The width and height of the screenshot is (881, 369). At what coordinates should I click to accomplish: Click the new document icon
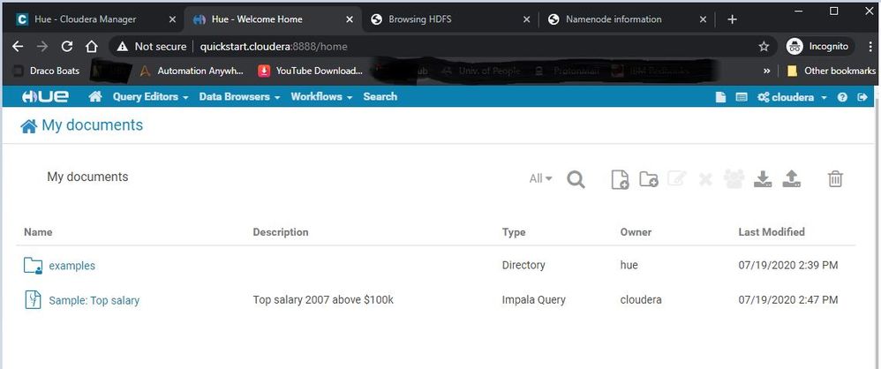(x=620, y=179)
